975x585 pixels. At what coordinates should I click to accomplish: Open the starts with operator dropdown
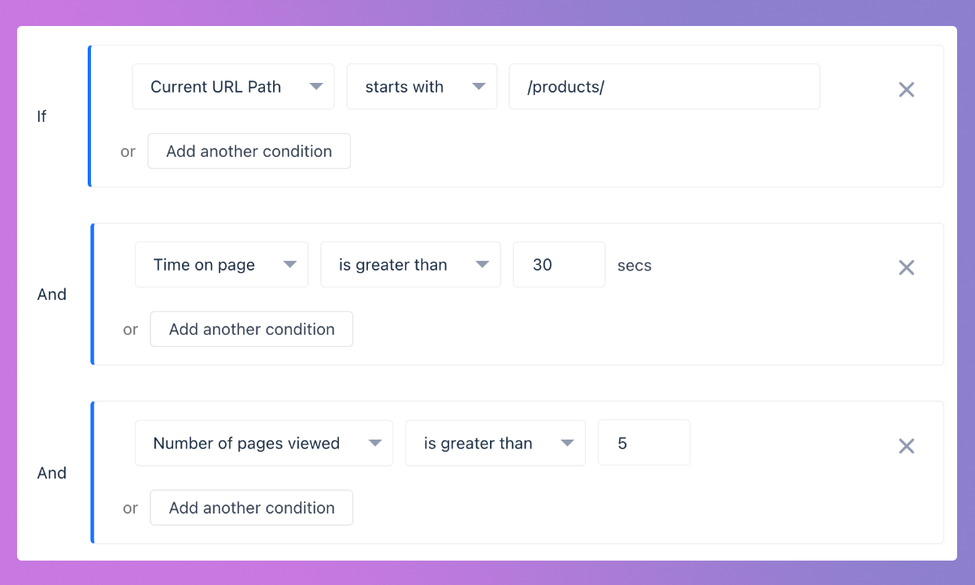[422, 87]
